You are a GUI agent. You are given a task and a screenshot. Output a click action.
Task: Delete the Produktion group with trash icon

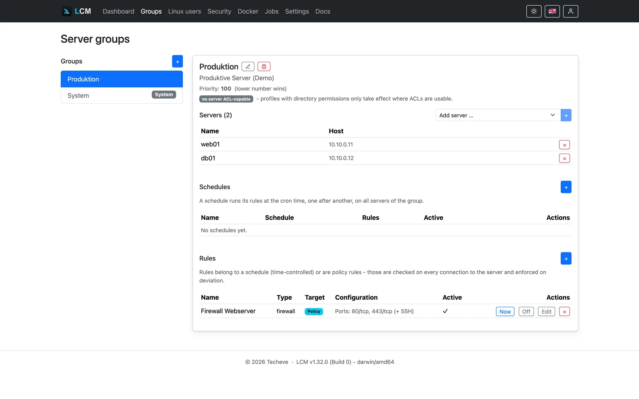(264, 67)
